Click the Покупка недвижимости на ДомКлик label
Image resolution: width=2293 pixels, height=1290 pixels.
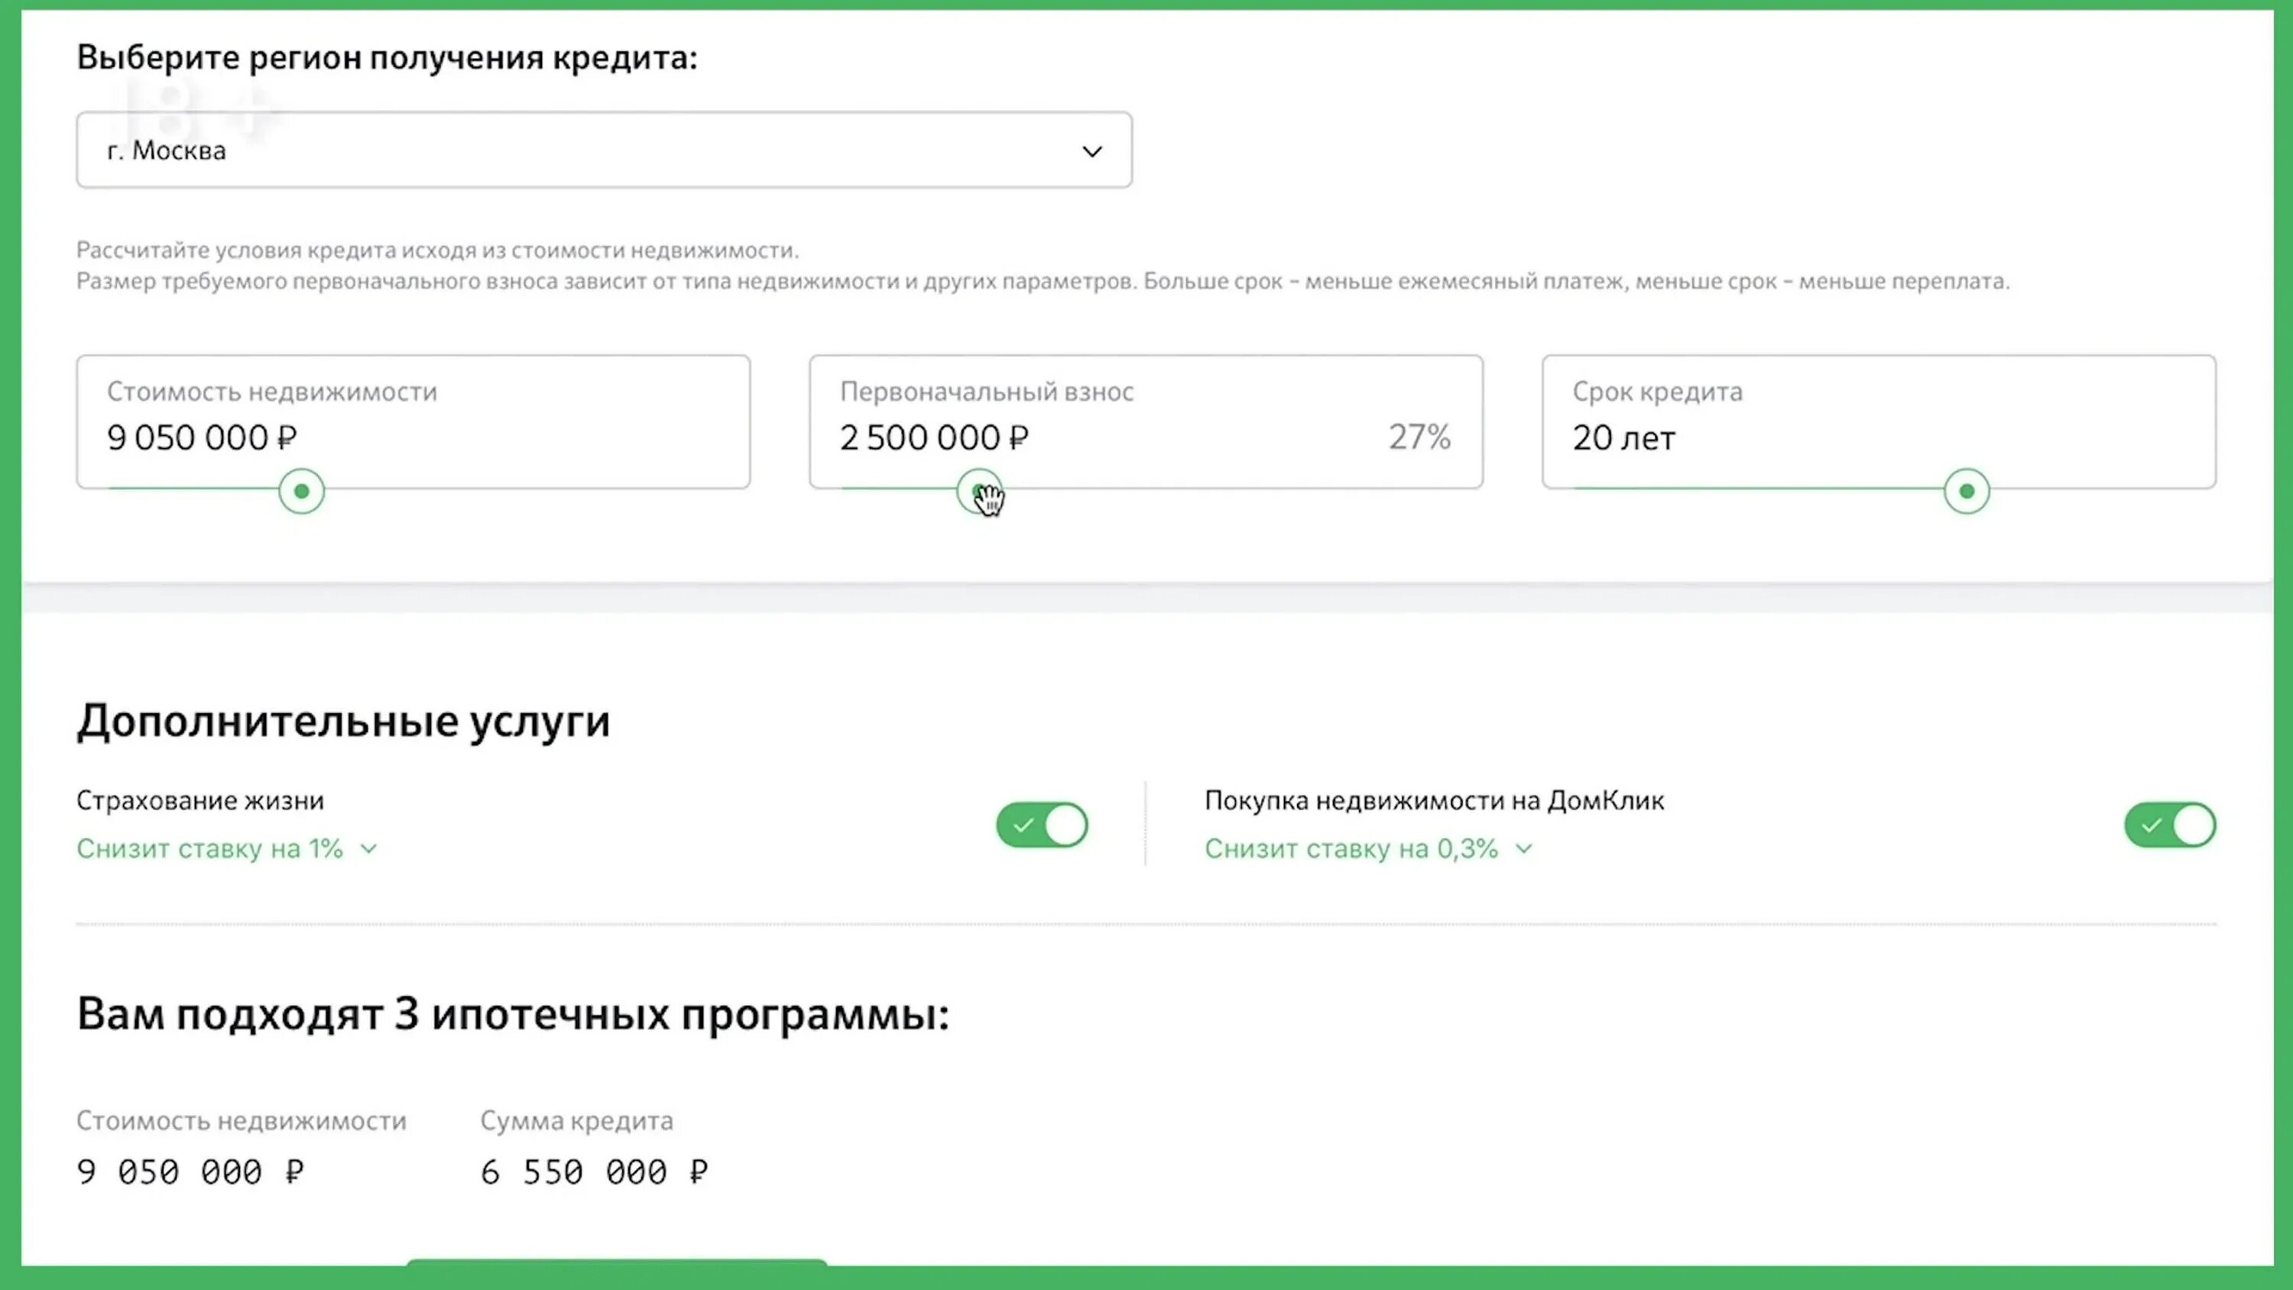click(x=1434, y=800)
